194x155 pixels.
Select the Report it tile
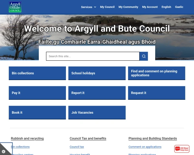97,93
